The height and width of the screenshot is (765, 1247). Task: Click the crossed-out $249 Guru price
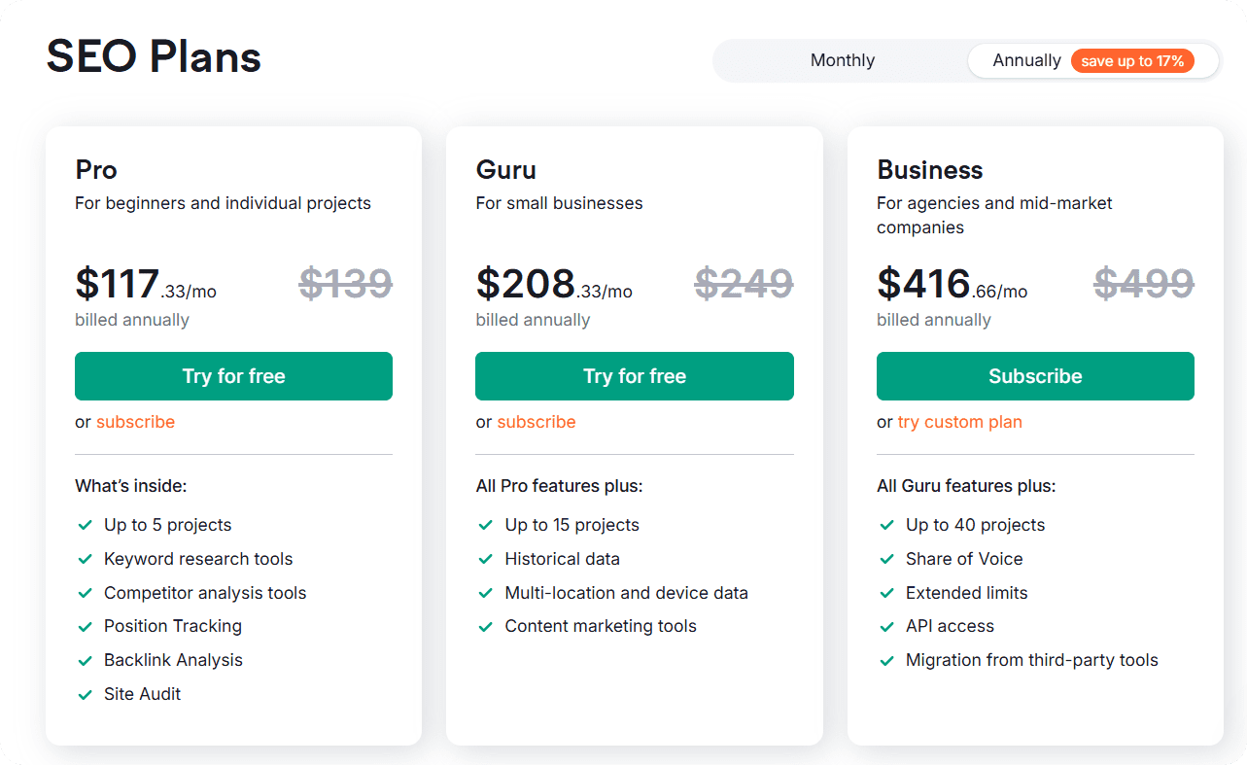744,283
